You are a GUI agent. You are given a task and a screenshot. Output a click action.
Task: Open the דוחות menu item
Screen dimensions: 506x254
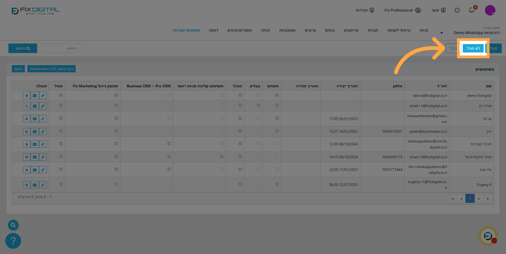pos(213,30)
